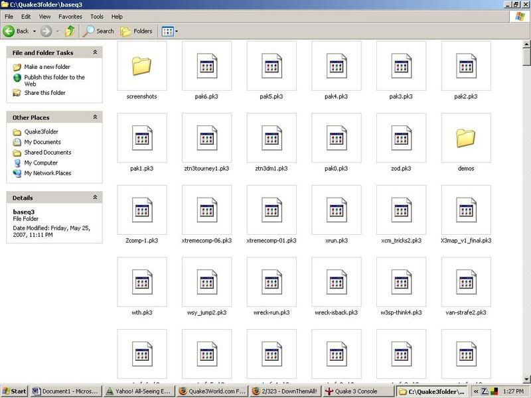Viewport: 531px width, 398px height.
Task: Click the file list scroll down arrow
Action: [x=526, y=379]
